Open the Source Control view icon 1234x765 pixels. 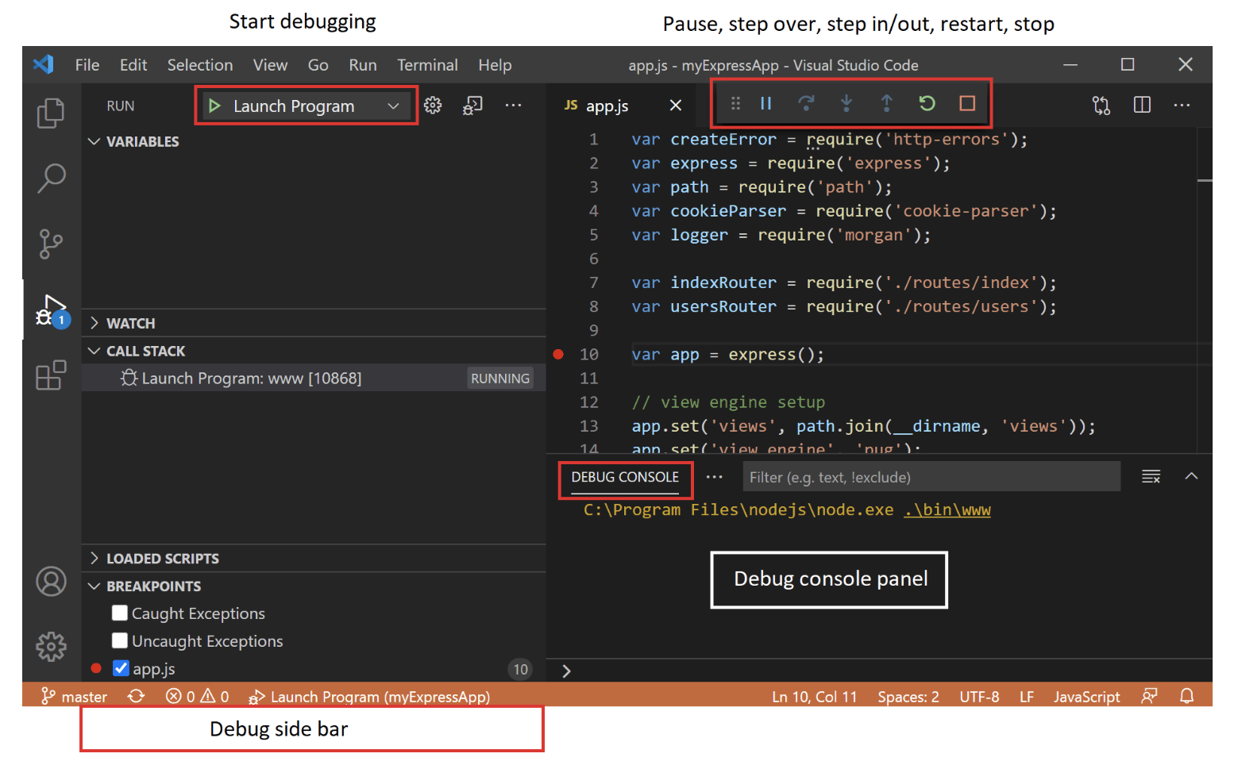[x=51, y=244]
